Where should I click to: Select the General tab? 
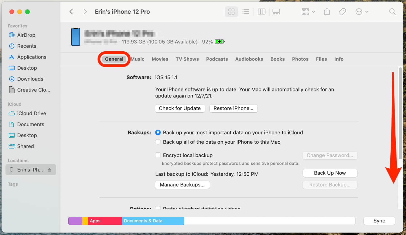(x=114, y=59)
